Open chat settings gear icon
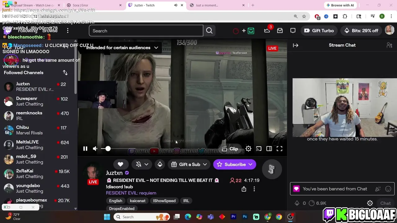Screen dimensions: 397x223 [370, 203]
